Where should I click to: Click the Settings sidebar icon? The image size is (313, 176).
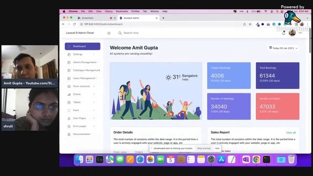tap(69, 54)
